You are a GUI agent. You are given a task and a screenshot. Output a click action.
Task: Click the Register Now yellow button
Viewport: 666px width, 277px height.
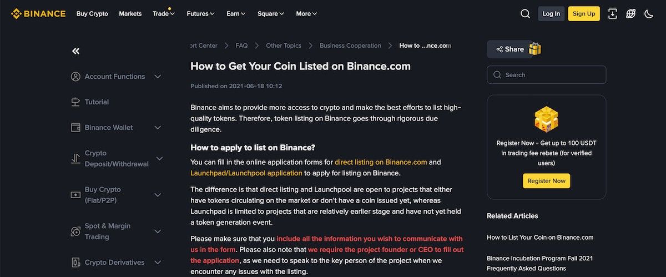tap(546, 181)
